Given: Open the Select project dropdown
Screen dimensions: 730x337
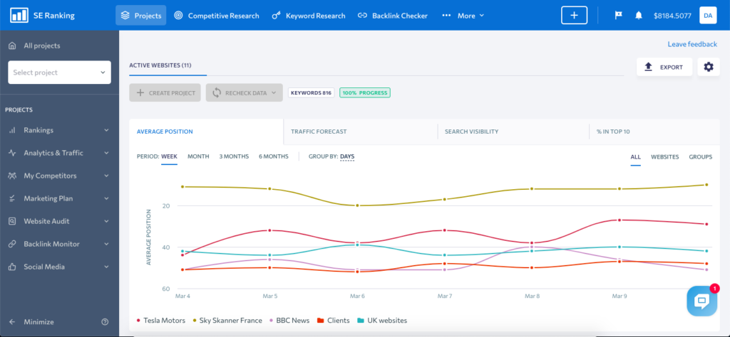Looking at the screenshot, I should [x=59, y=73].
